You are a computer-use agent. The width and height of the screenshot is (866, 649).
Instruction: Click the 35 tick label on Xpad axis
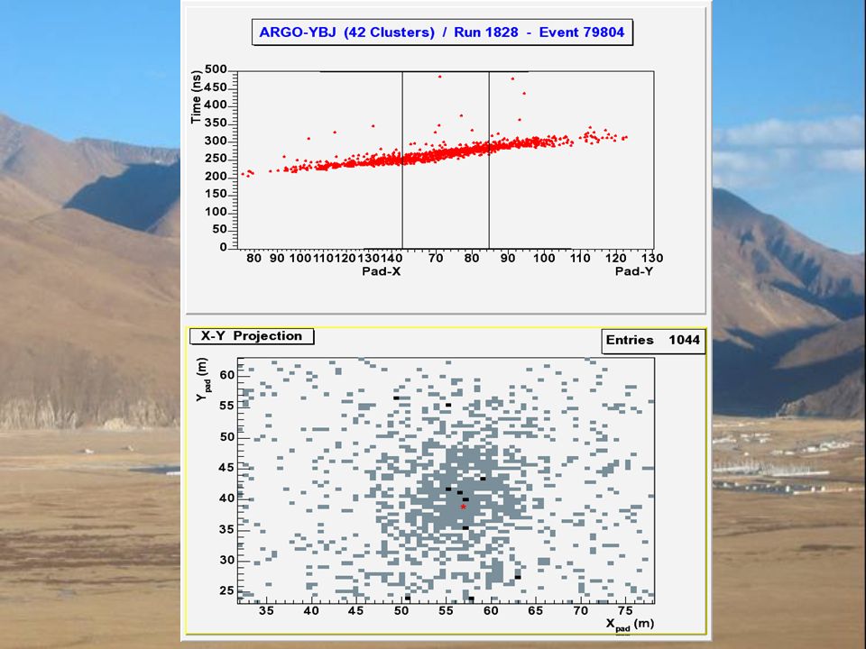(x=266, y=610)
